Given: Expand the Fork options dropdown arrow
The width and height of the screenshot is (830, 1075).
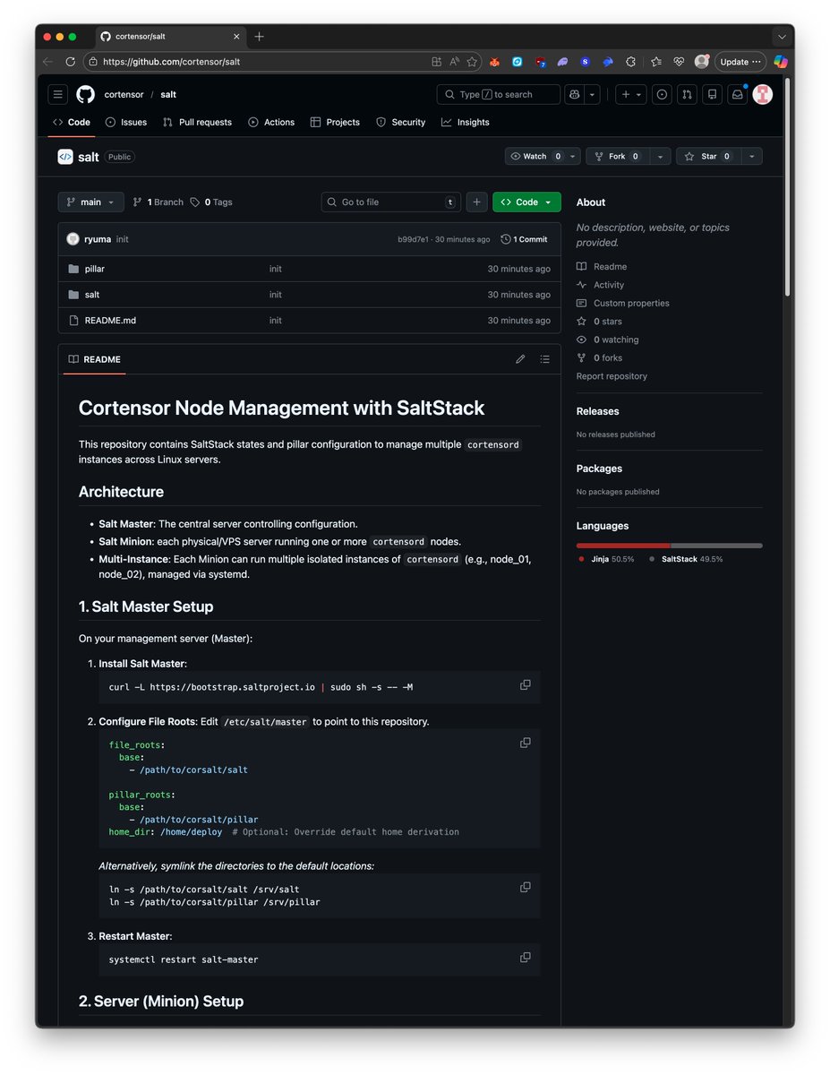Looking at the screenshot, I should (660, 156).
